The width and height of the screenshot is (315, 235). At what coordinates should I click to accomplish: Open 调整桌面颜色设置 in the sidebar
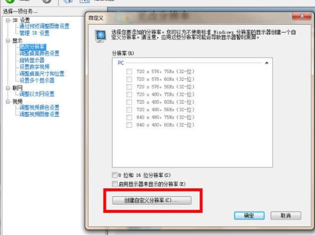39,53
